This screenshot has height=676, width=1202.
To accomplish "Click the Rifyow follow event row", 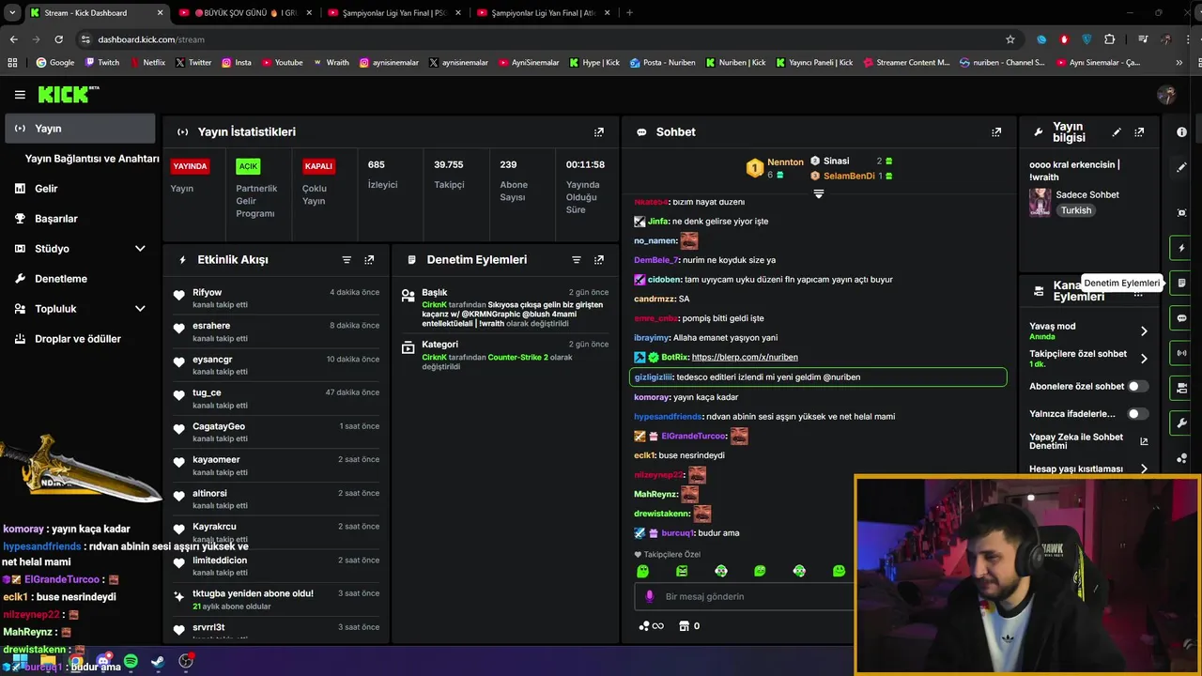I will 275,299.
